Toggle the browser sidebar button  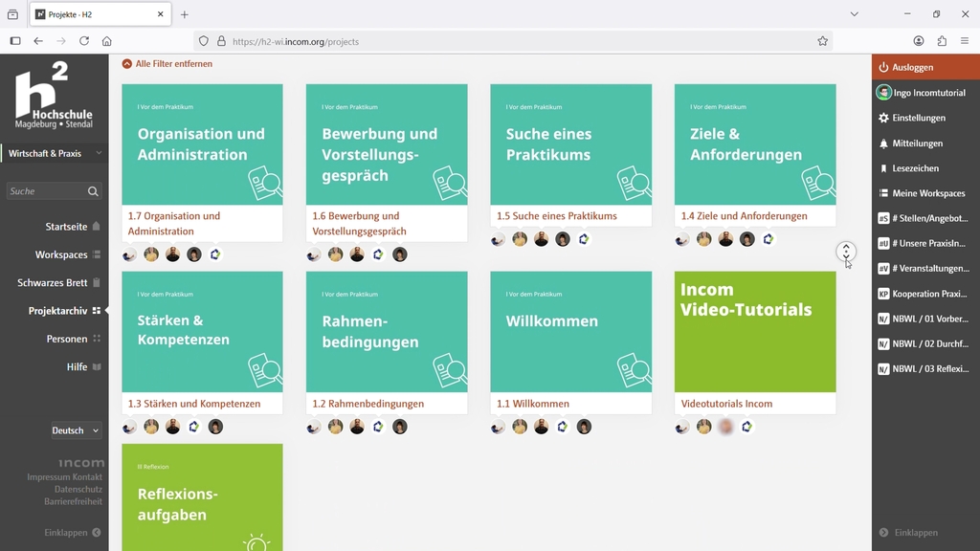(15, 41)
